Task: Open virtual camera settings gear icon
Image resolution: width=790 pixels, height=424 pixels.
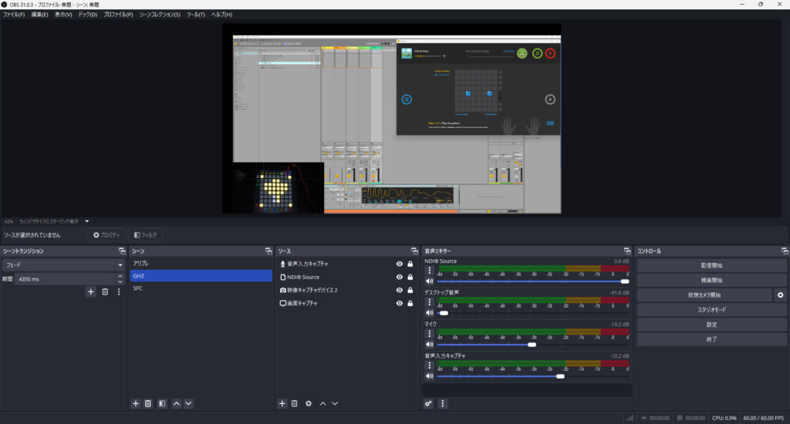Action: pos(780,294)
